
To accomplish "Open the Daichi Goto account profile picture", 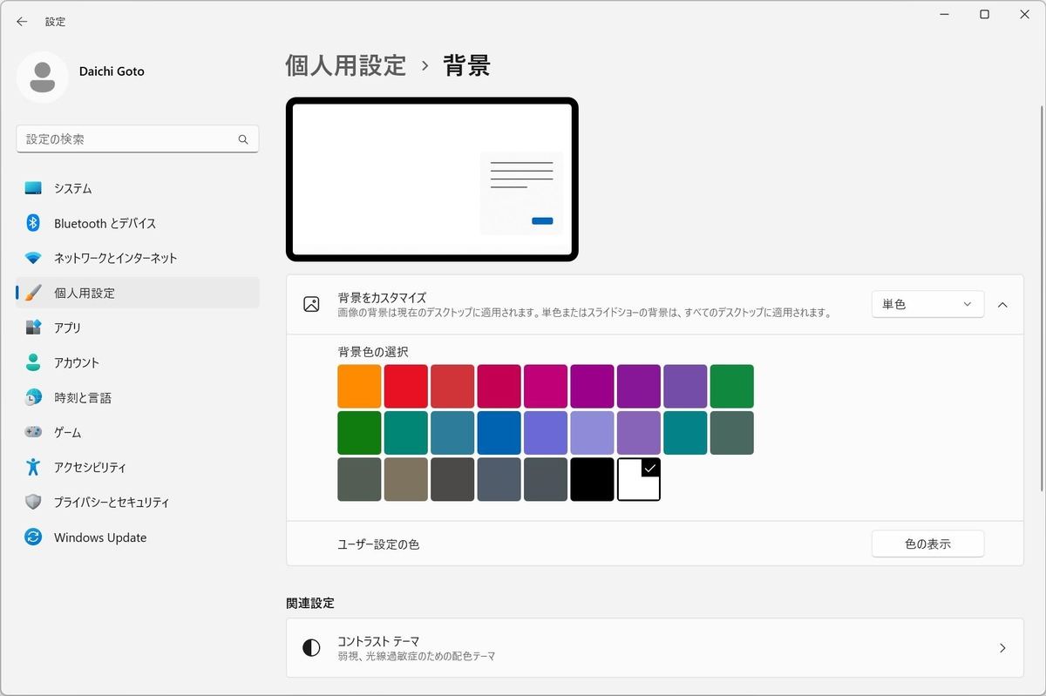I will point(43,77).
